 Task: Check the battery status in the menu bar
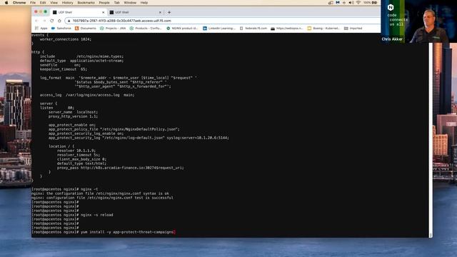click(370, 3)
